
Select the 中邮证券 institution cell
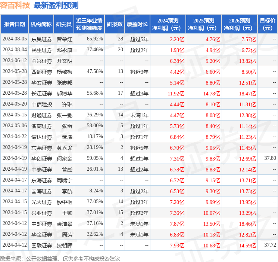(x=42, y=224)
